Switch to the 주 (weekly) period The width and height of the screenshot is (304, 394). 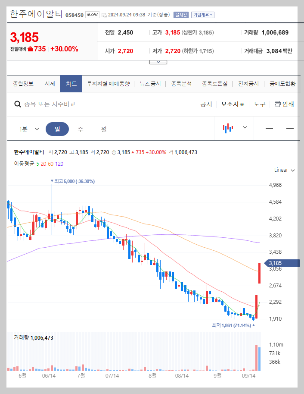coord(80,129)
